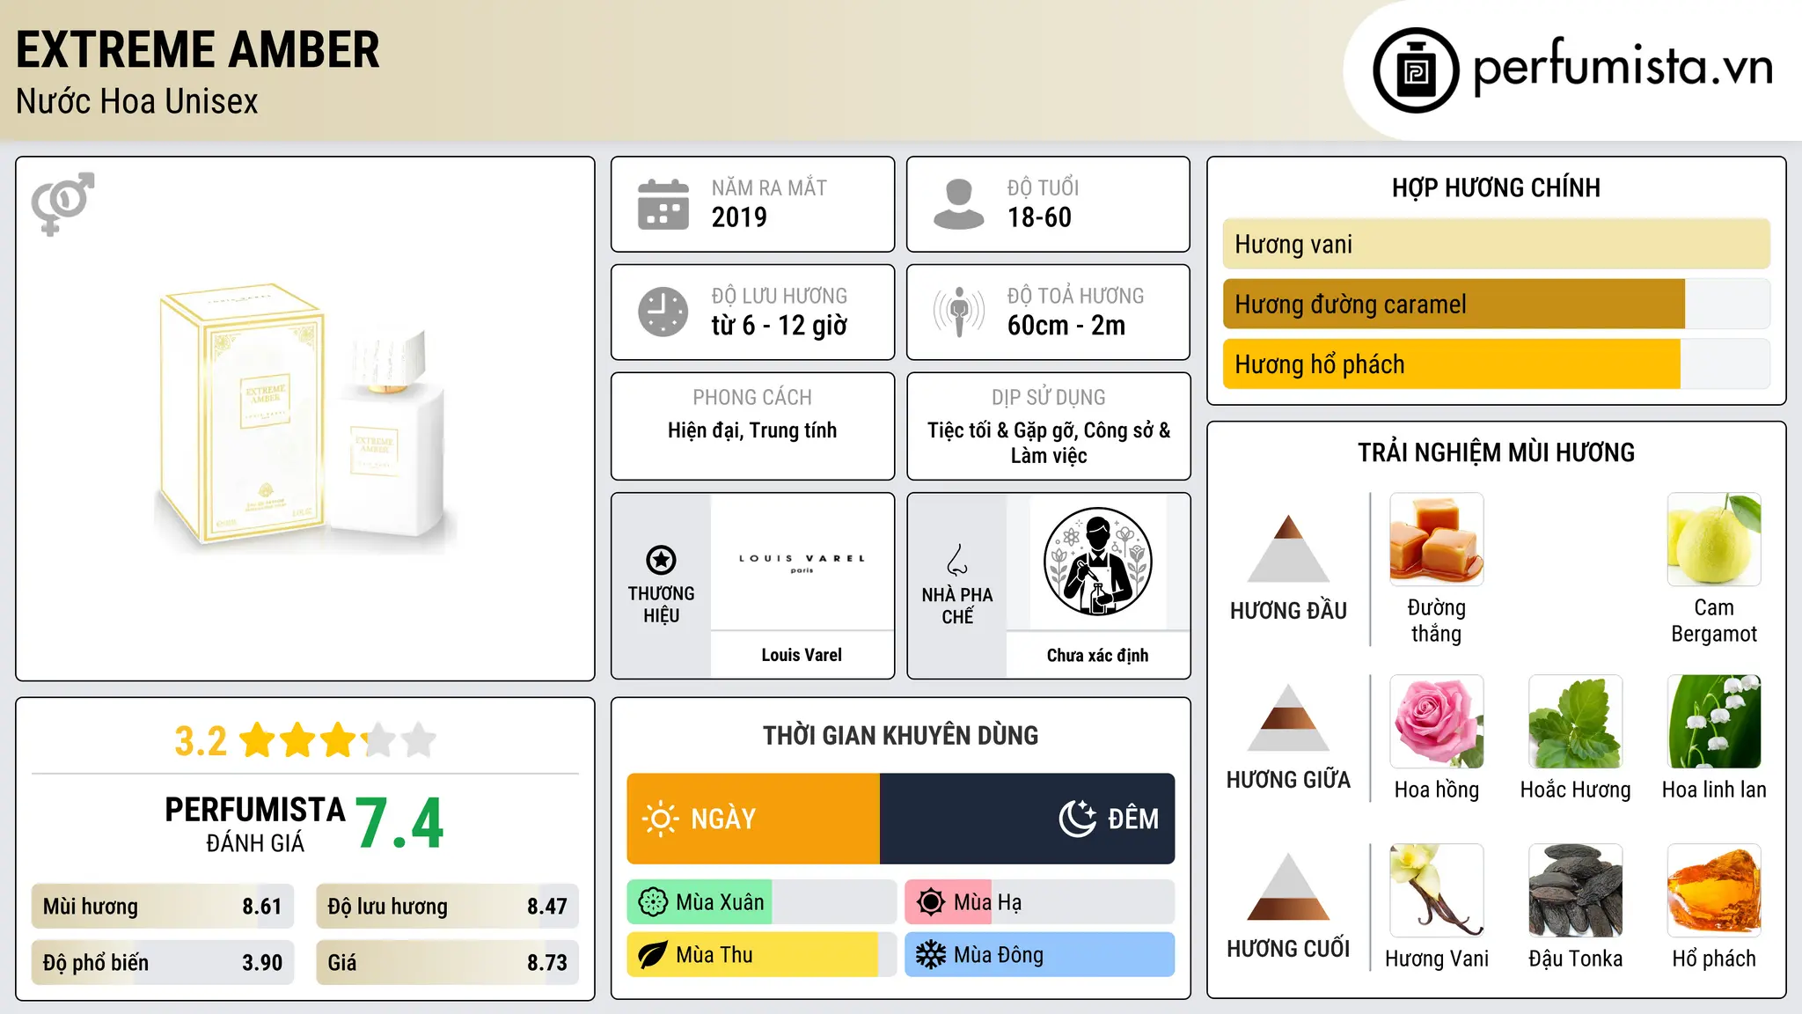Click the calendar icon beside Năm ra mắt
The image size is (1802, 1014).
[x=663, y=204]
